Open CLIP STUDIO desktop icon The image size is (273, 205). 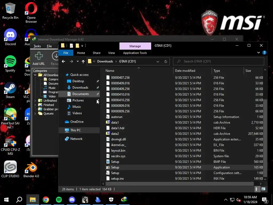click(10, 169)
